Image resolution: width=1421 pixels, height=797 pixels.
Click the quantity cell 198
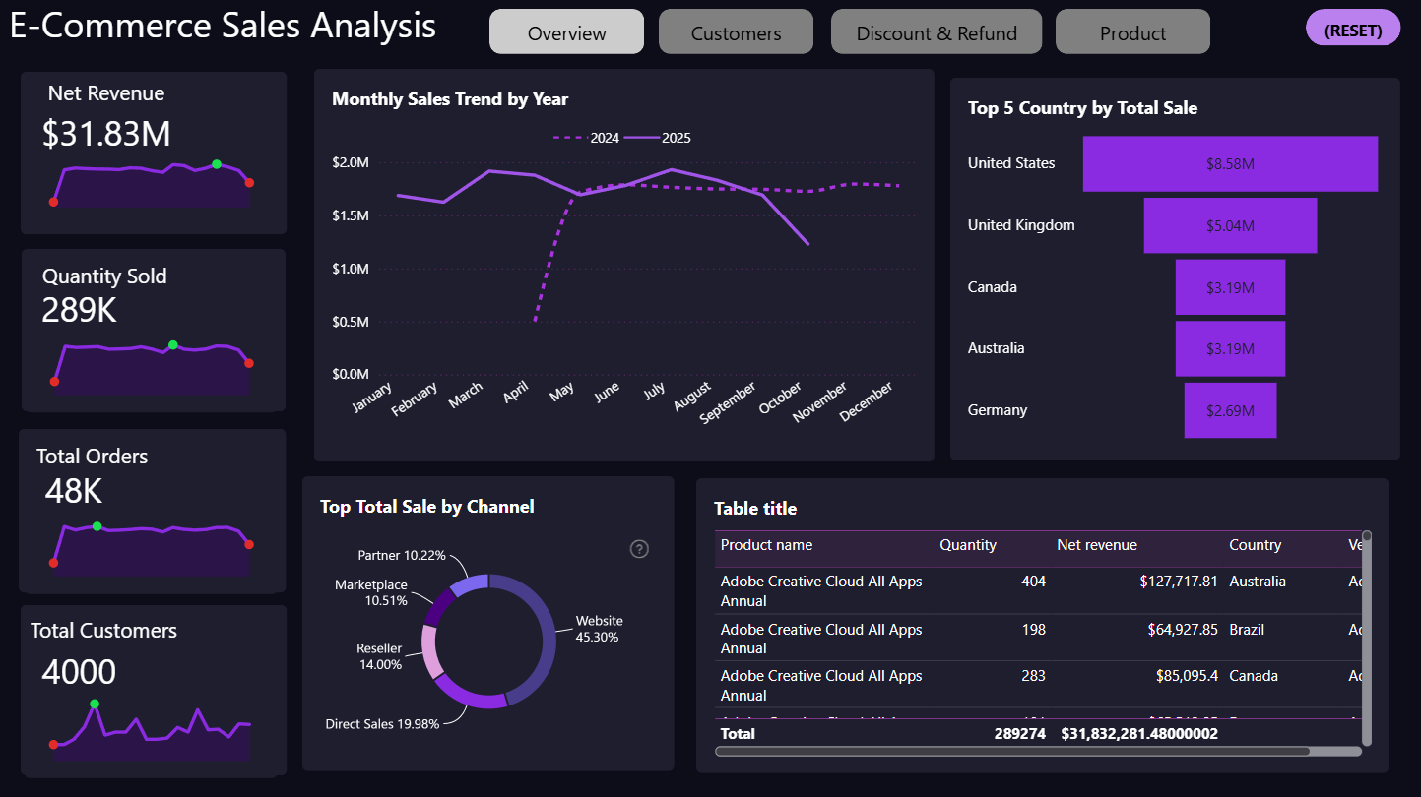[x=1033, y=629]
